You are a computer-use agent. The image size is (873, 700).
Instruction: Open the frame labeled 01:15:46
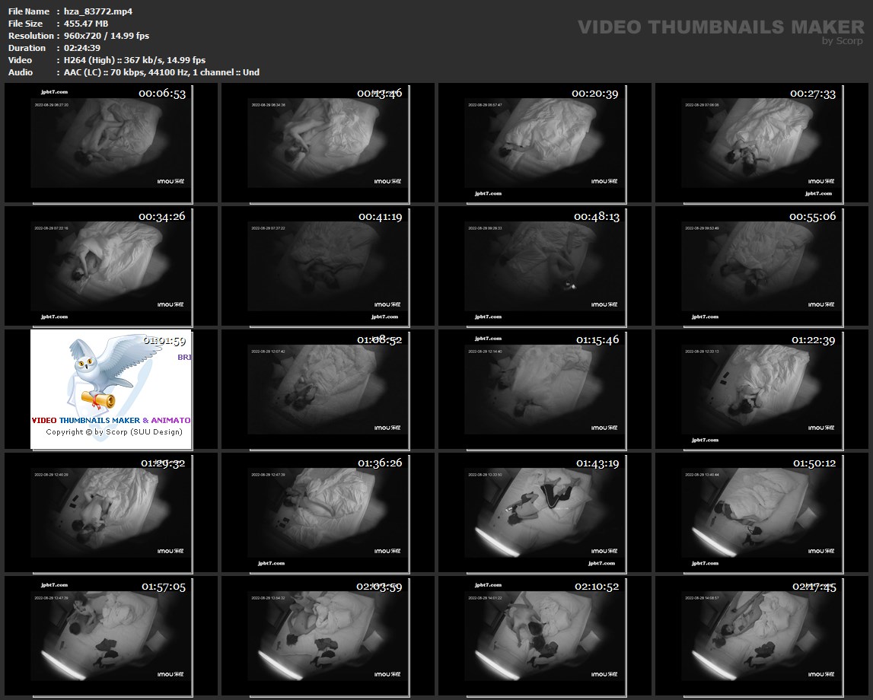(x=544, y=389)
